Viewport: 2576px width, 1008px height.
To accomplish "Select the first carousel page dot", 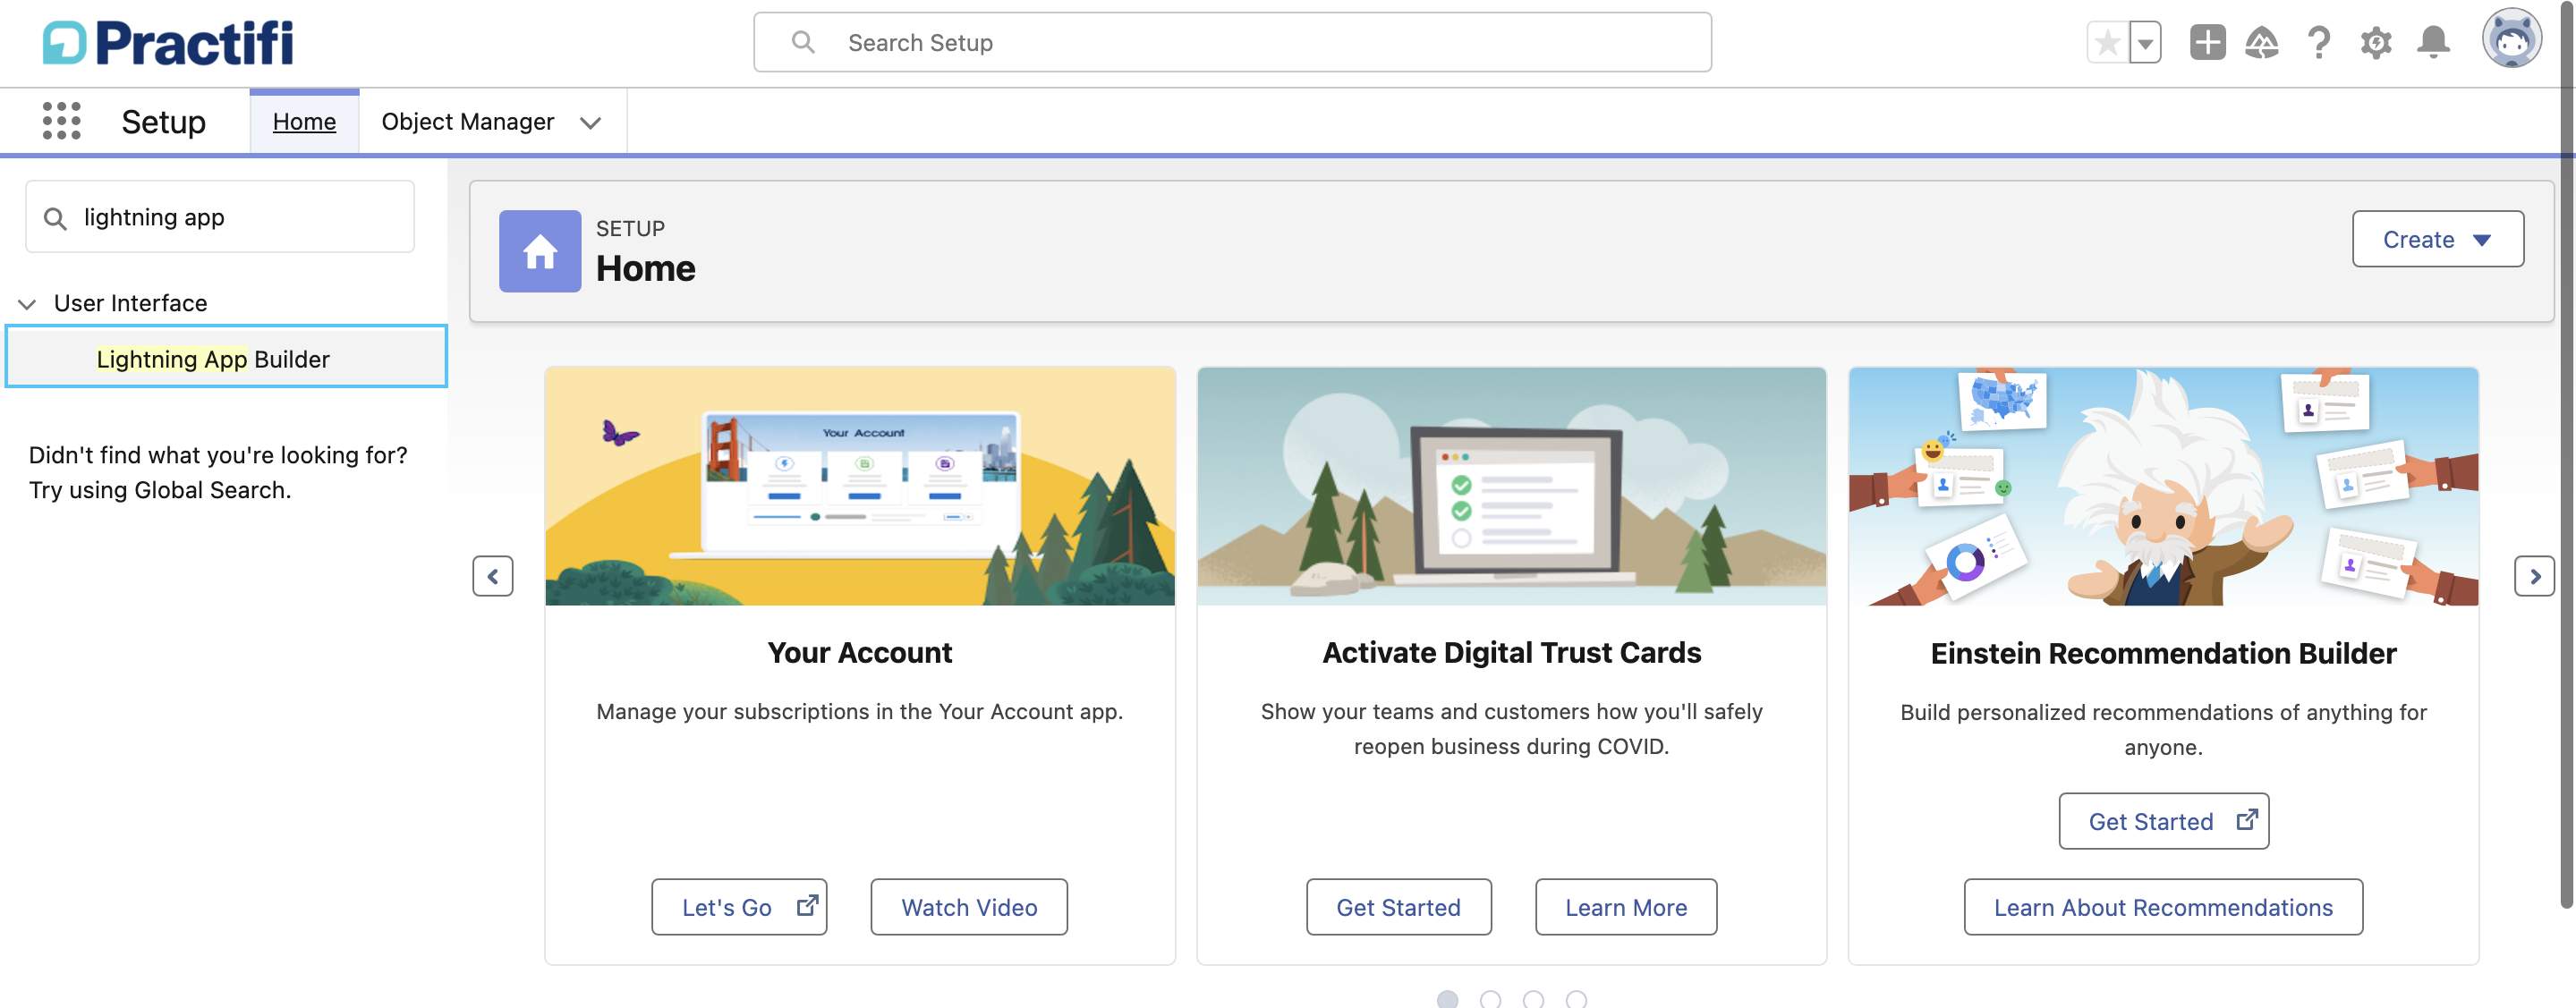I will pyautogui.click(x=1447, y=999).
